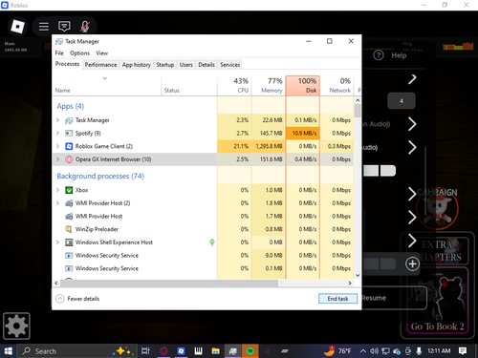The width and height of the screenshot is (478, 358).
Task: Open Roblox from the taskbar
Action: [181, 351]
